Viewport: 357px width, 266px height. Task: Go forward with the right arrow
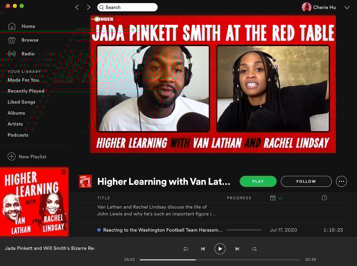[x=89, y=7]
